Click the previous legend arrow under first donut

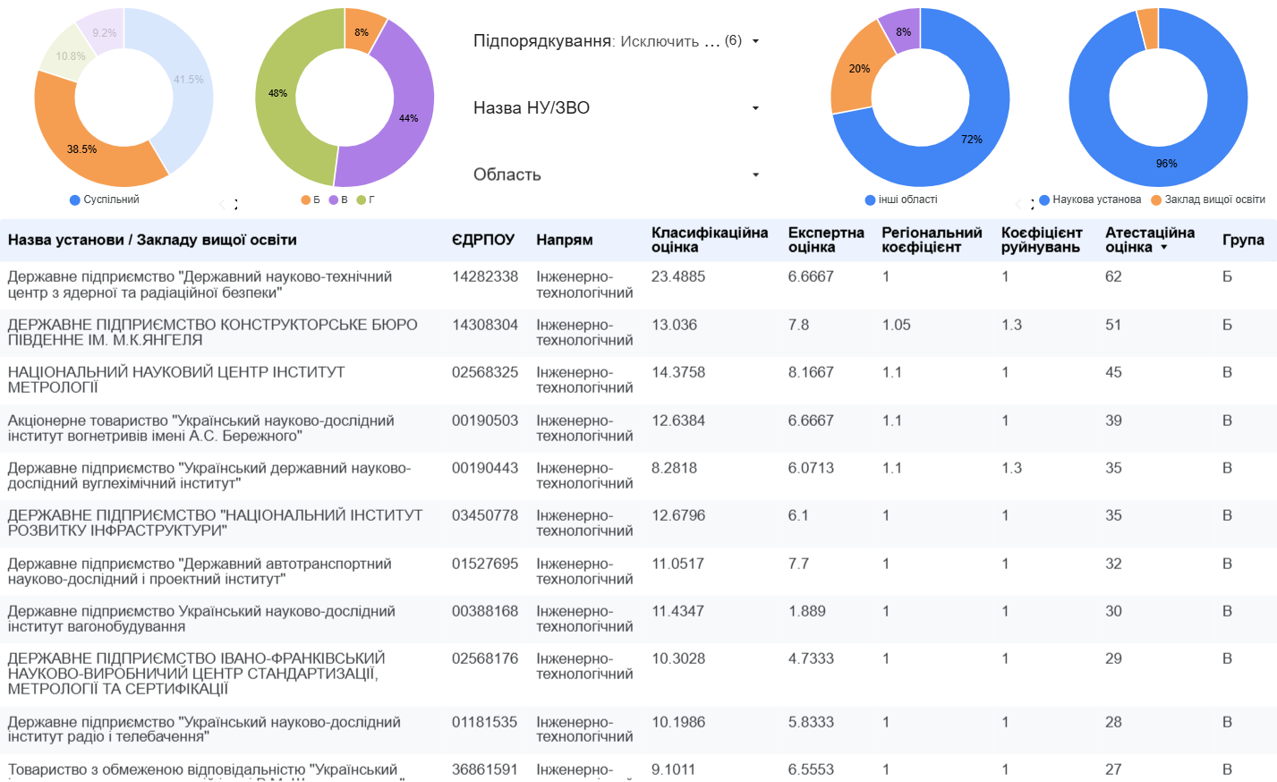(223, 204)
